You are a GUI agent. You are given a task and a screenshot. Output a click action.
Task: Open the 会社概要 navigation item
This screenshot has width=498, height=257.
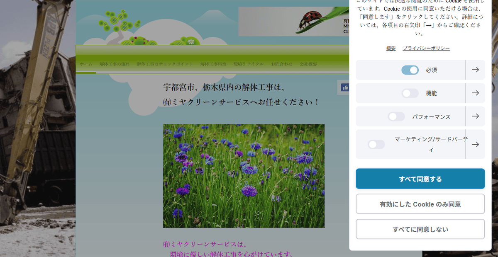(x=308, y=64)
